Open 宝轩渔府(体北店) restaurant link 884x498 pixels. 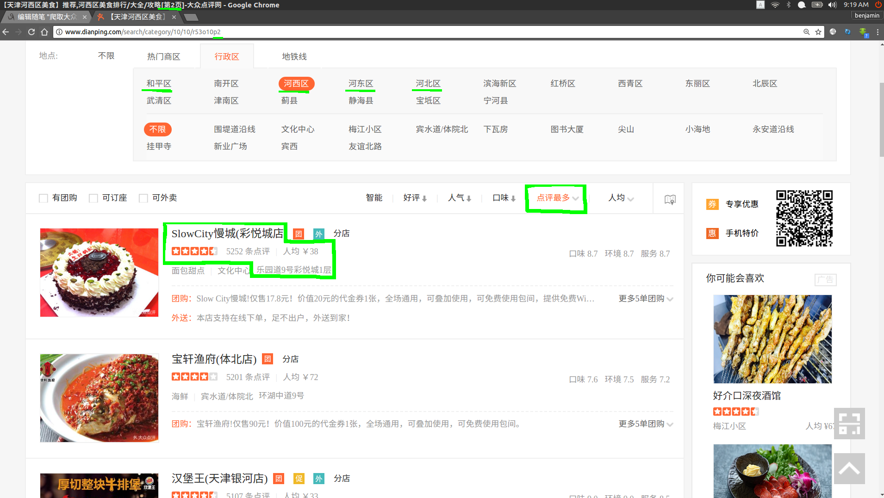pos(214,359)
